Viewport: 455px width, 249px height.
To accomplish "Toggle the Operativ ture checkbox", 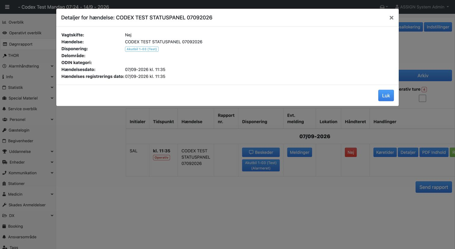I will click(422, 98).
